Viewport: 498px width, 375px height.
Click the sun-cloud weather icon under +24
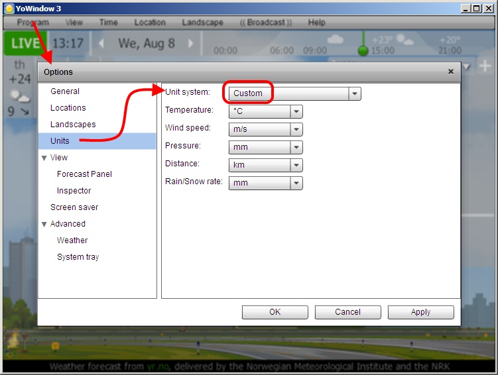(19, 96)
